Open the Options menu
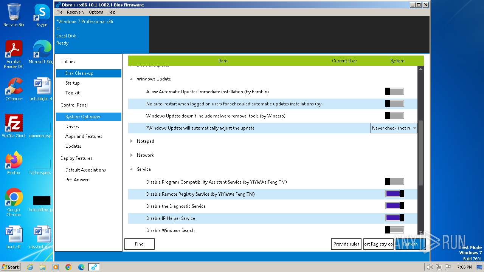The width and height of the screenshot is (484, 272). pyautogui.click(x=96, y=12)
